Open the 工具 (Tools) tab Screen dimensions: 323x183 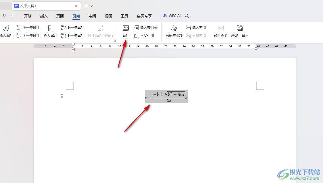click(x=124, y=16)
